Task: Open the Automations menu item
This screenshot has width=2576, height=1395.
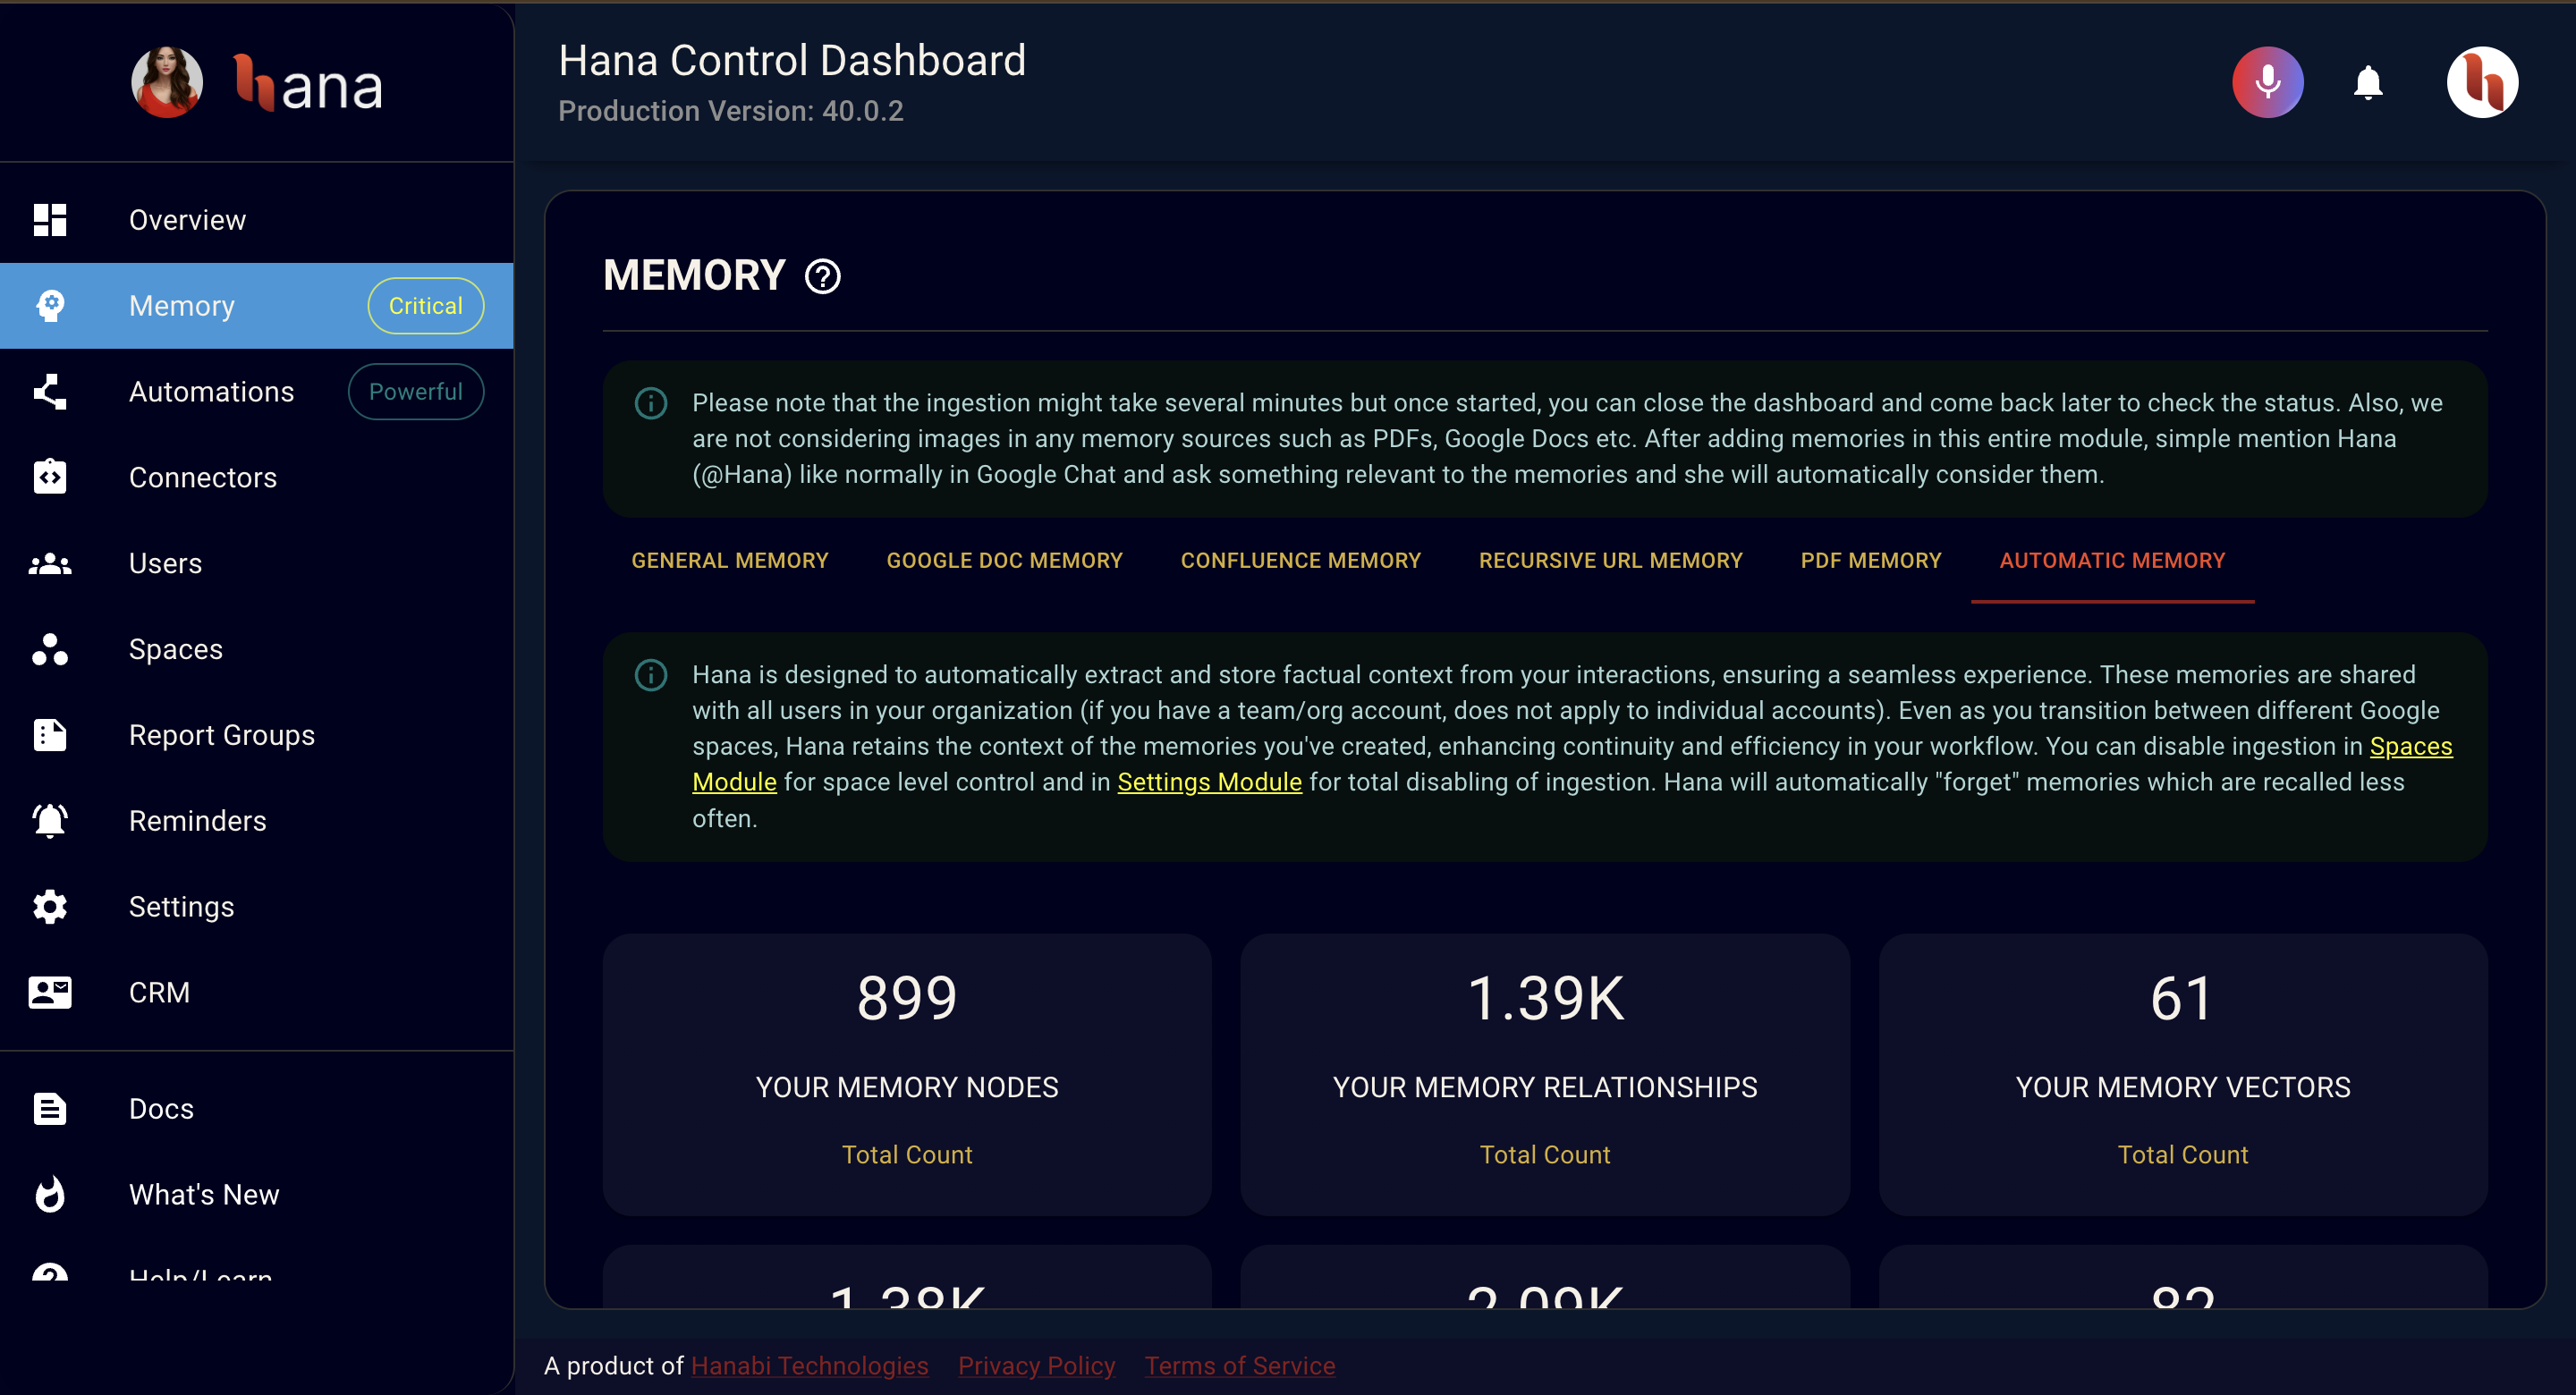Action: point(257,392)
